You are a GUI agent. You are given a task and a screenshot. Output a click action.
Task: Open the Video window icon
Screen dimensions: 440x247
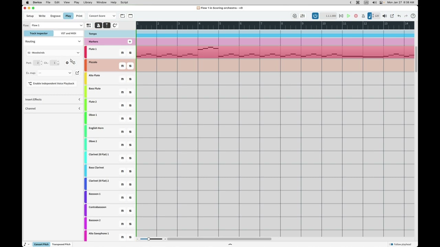point(295,16)
